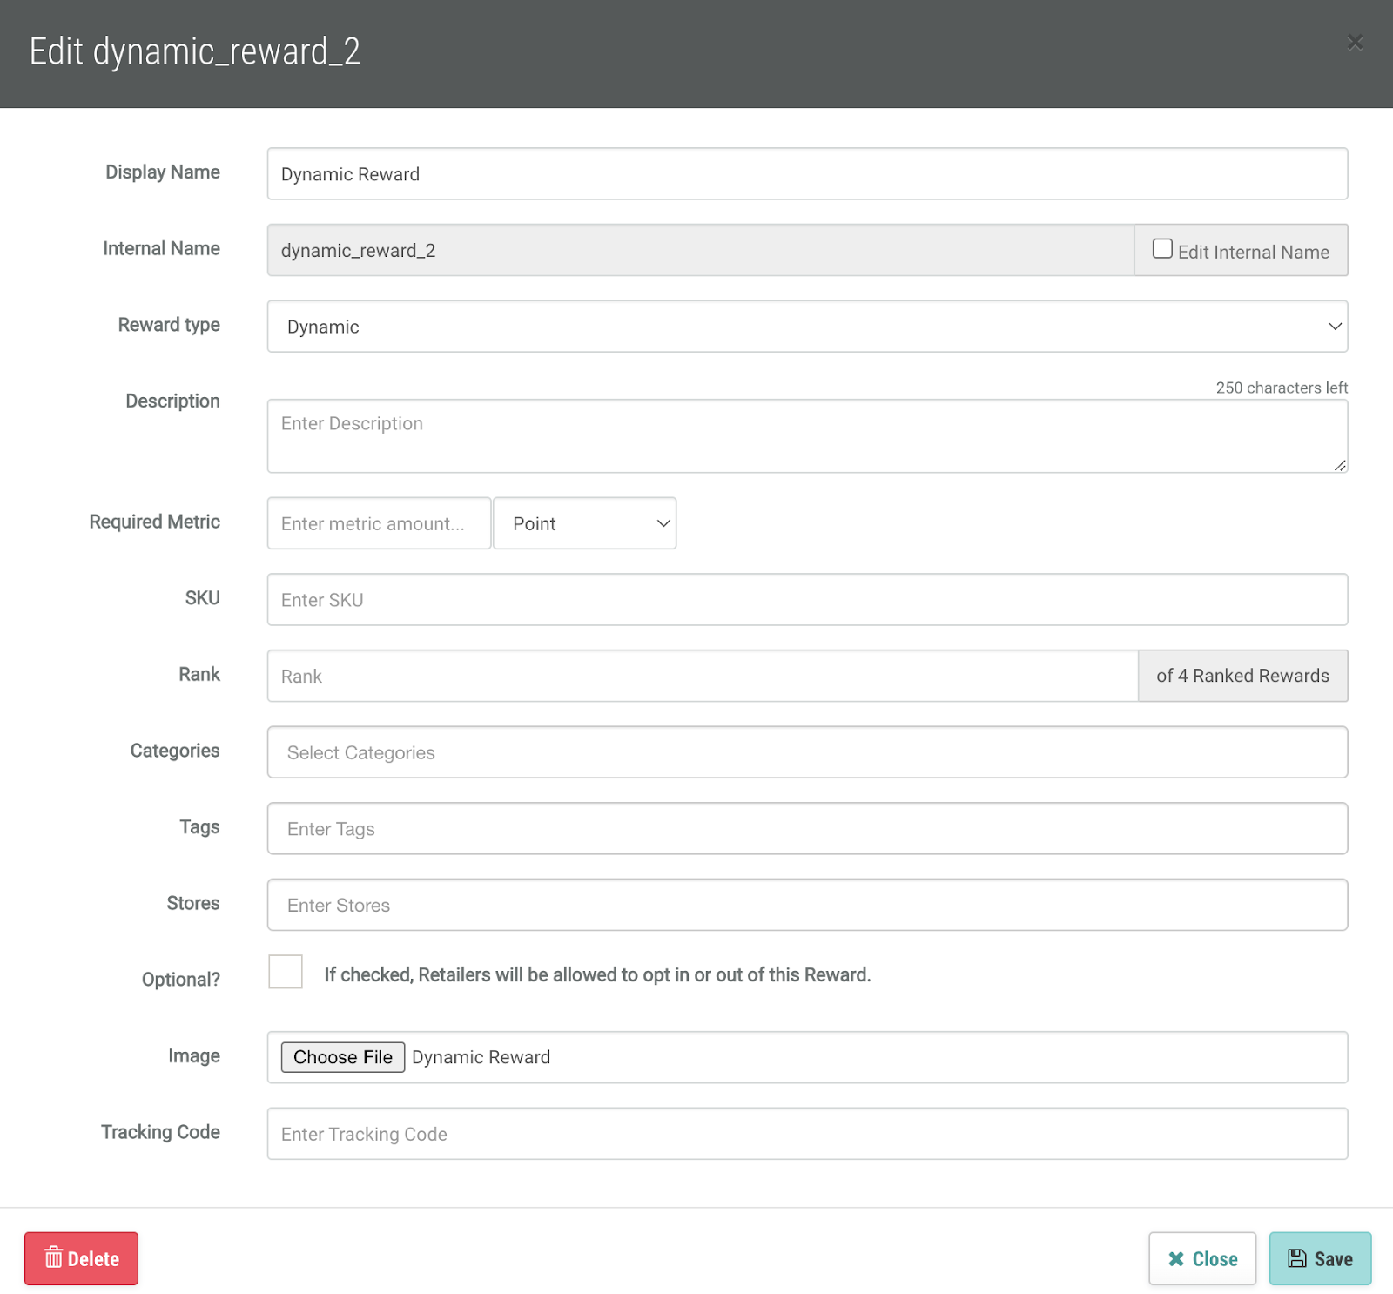
Task: Click the Display Name text field
Action: 807,174
